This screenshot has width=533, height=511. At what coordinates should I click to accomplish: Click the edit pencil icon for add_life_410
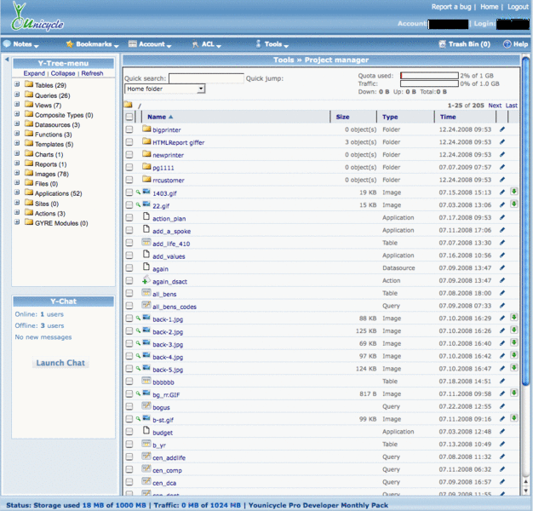coord(502,243)
